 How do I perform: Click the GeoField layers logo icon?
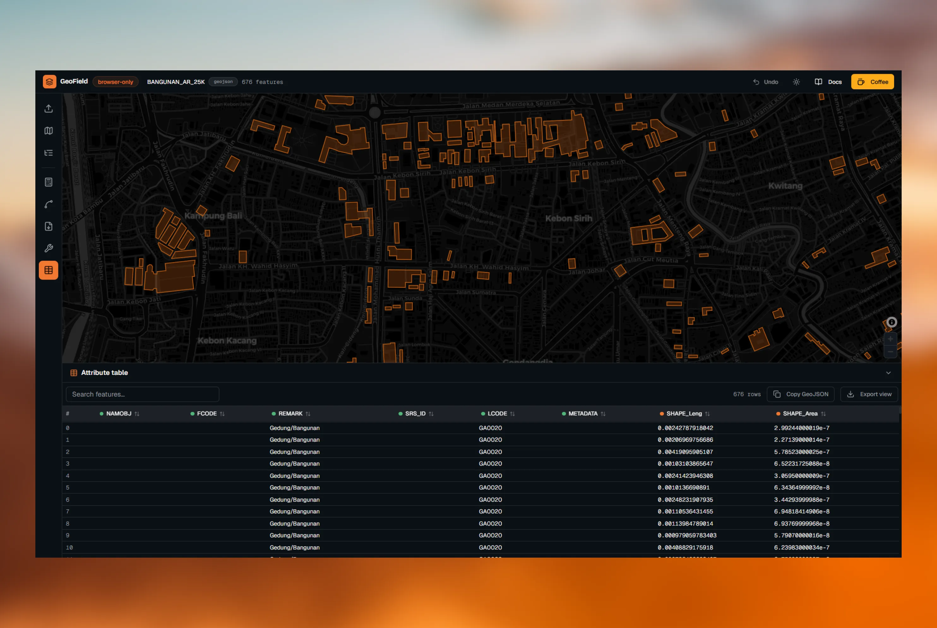(x=49, y=82)
